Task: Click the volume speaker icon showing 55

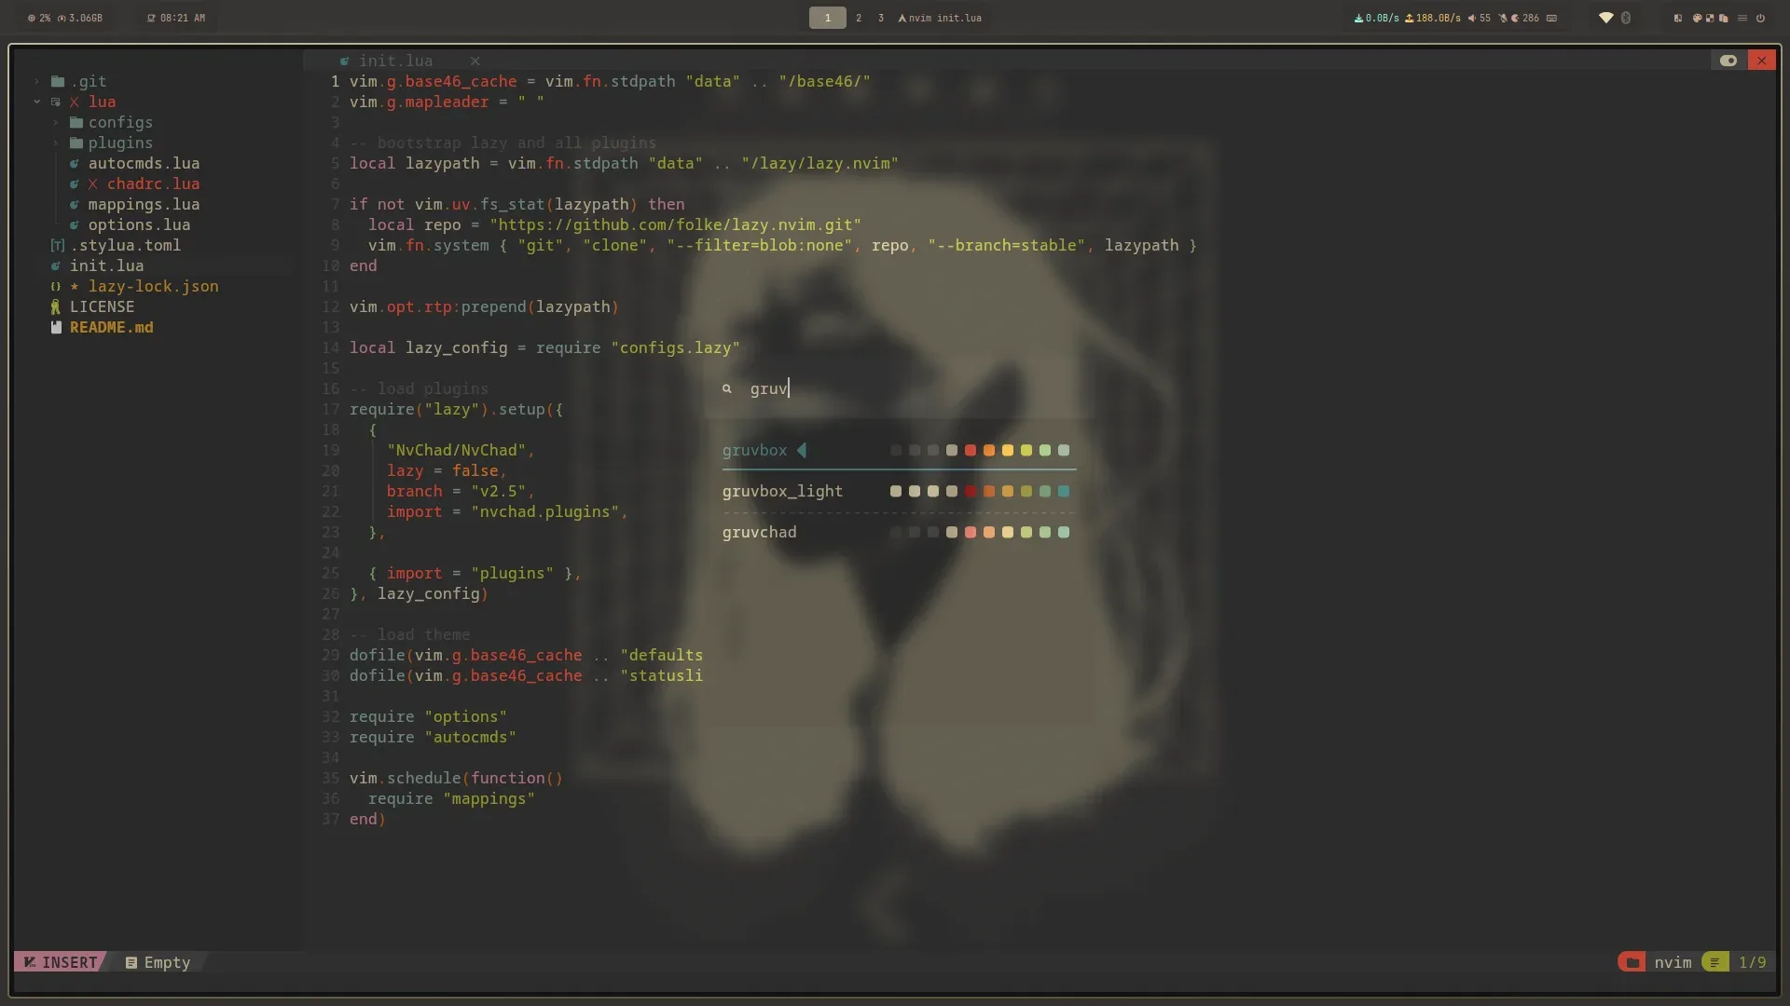Action: (1471, 18)
